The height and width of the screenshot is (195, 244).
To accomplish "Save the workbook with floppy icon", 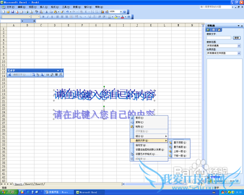I will (13, 12).
